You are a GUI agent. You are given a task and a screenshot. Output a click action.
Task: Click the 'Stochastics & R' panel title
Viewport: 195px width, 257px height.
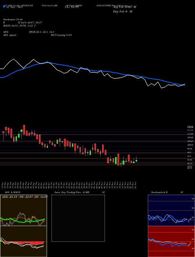tap(159, 192)
